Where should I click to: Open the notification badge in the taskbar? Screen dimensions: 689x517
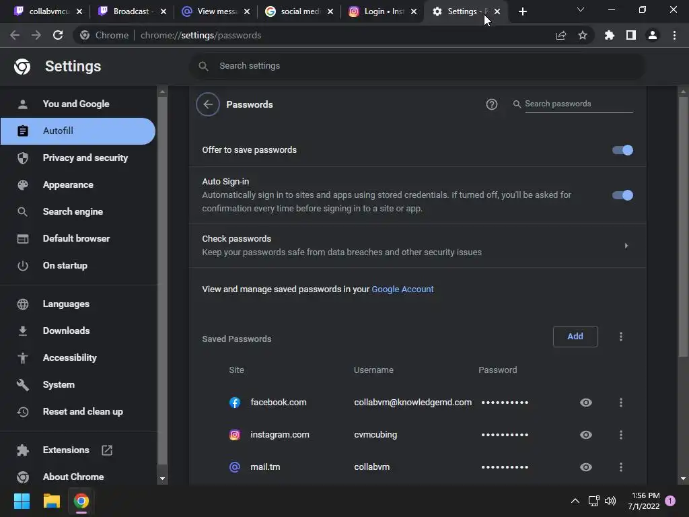670,501
